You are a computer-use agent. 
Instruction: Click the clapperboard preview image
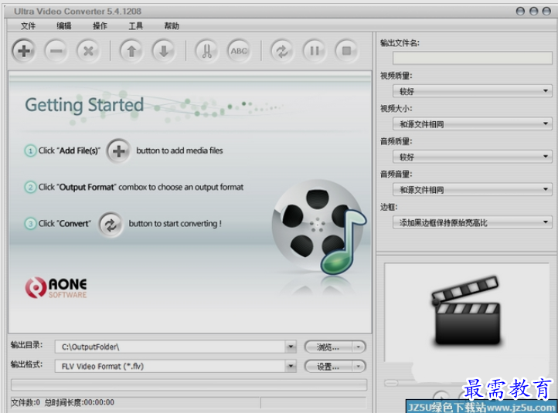tap(467, 310)
